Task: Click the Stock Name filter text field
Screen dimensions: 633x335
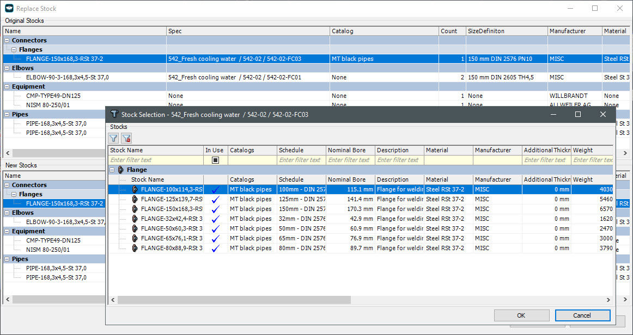Action: [156, 160]
